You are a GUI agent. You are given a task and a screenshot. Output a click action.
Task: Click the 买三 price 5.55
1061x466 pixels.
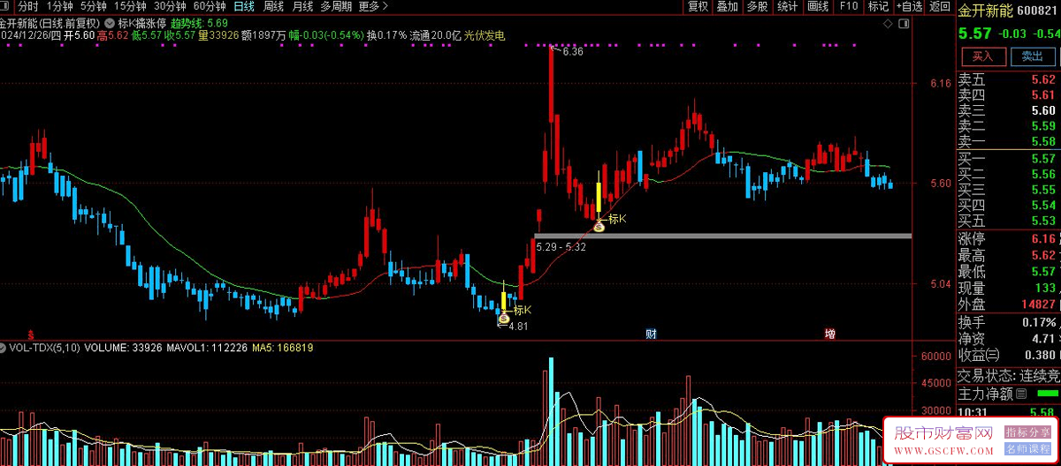1043,190
